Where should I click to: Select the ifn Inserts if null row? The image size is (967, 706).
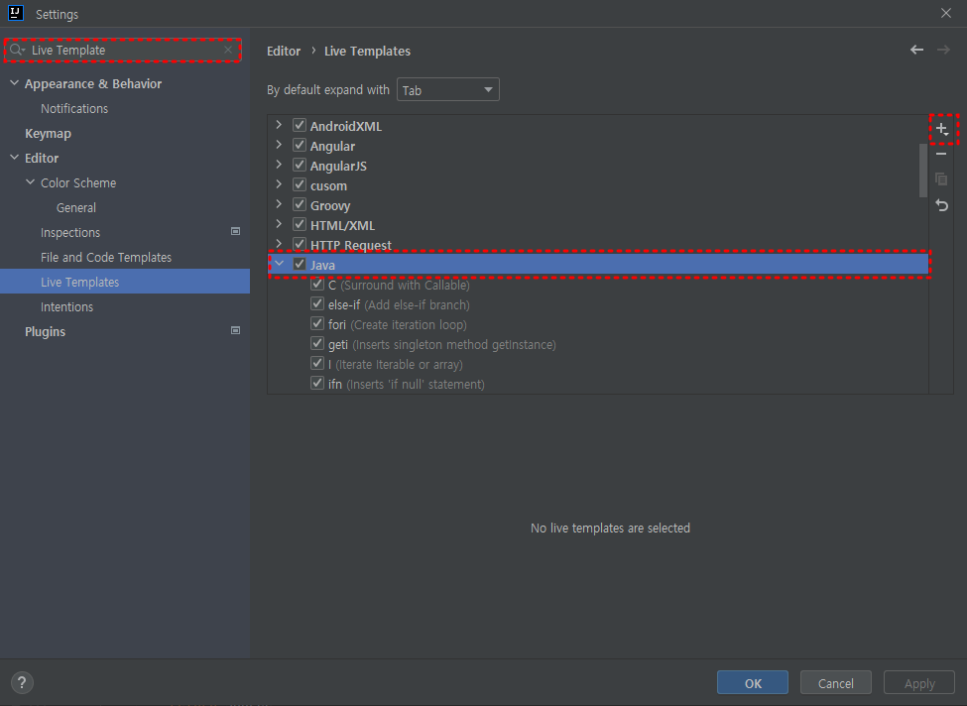point(598,384)
